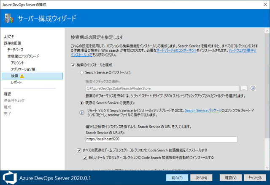Open Search Service パッケージ link
270x185 pixels.
pos(203,111)
